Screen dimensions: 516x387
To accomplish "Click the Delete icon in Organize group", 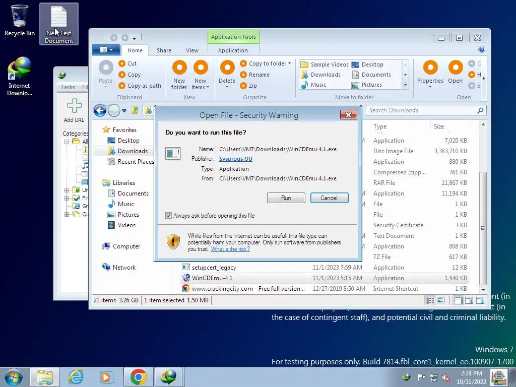I will pyautogui.click(x=227, y=68).
